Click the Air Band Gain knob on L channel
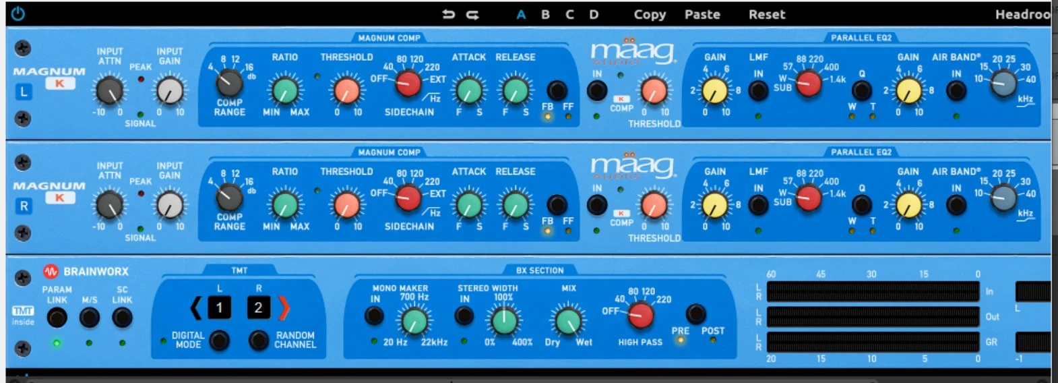 point(908,91)
